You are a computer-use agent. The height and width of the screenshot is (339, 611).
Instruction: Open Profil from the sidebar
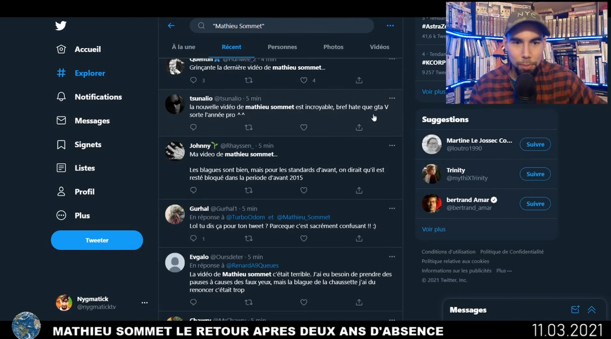pos(75,192)
